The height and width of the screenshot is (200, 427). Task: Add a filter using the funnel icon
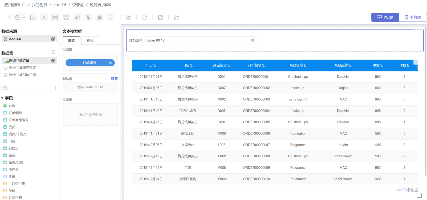(88, 17)
